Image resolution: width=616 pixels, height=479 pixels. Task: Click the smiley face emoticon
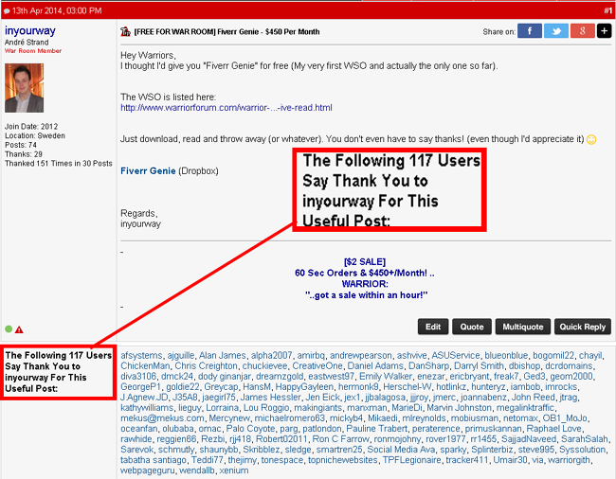point(591,139)
